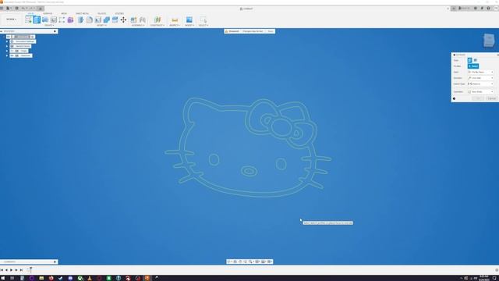The width and height of the screenshot is (499, 281).
Task: Open the Design workspace switcher dropdown
Action: [12, 20]
